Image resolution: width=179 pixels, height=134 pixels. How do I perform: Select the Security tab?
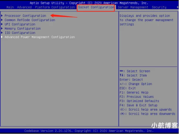click(x=159, y=7)
